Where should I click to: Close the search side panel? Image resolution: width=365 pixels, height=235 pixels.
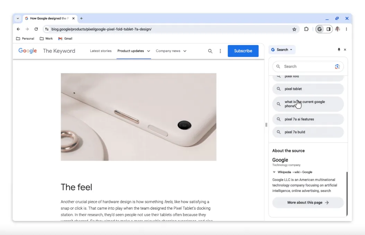tap(345, 50)
